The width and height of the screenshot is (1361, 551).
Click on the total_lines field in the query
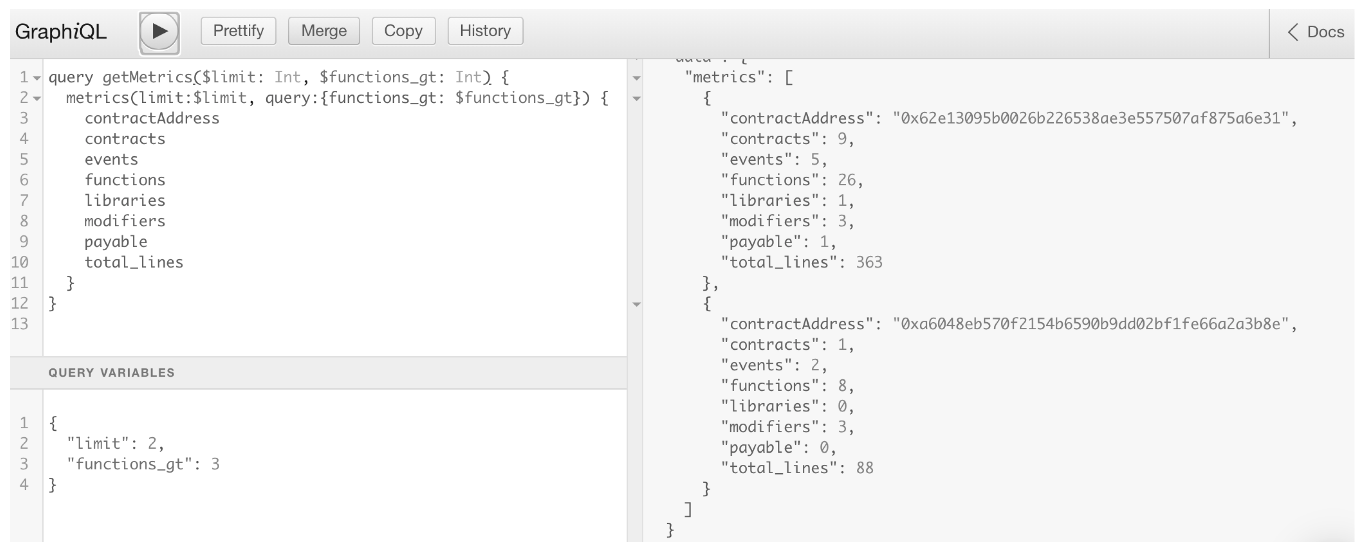[134, 262]
